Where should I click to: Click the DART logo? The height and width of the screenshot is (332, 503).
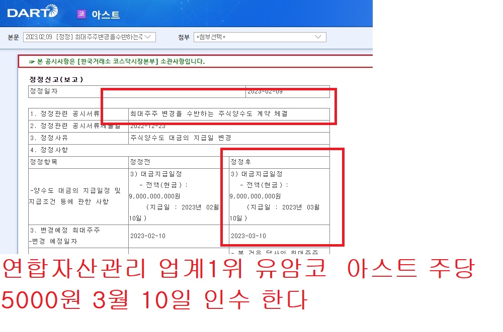[x=32, y=12]
